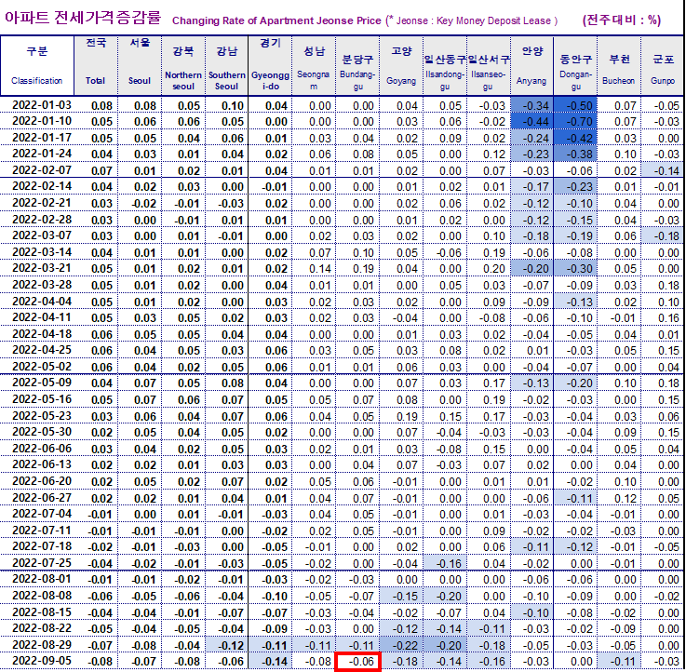Select the date cell 2022-05-23

click(37, 416)
